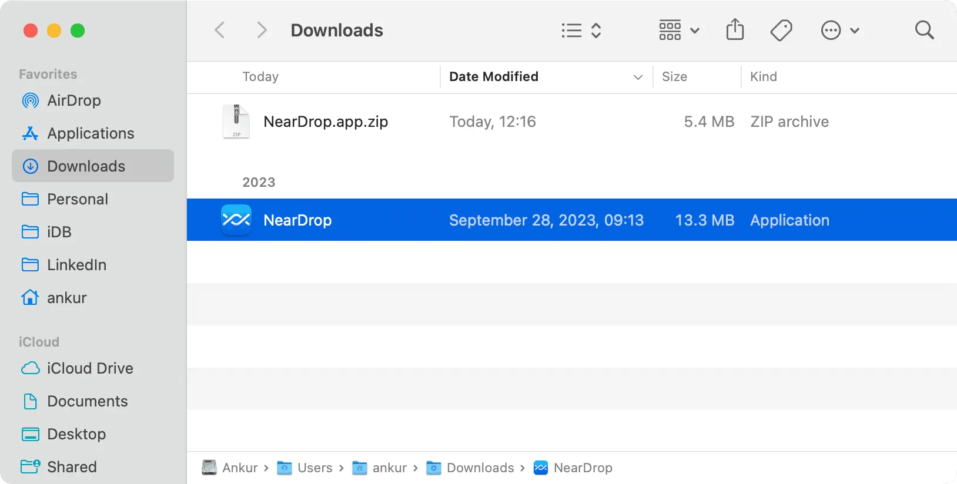Click the NearDrop application icon in list
957x484 pixels.
[236, 220]
